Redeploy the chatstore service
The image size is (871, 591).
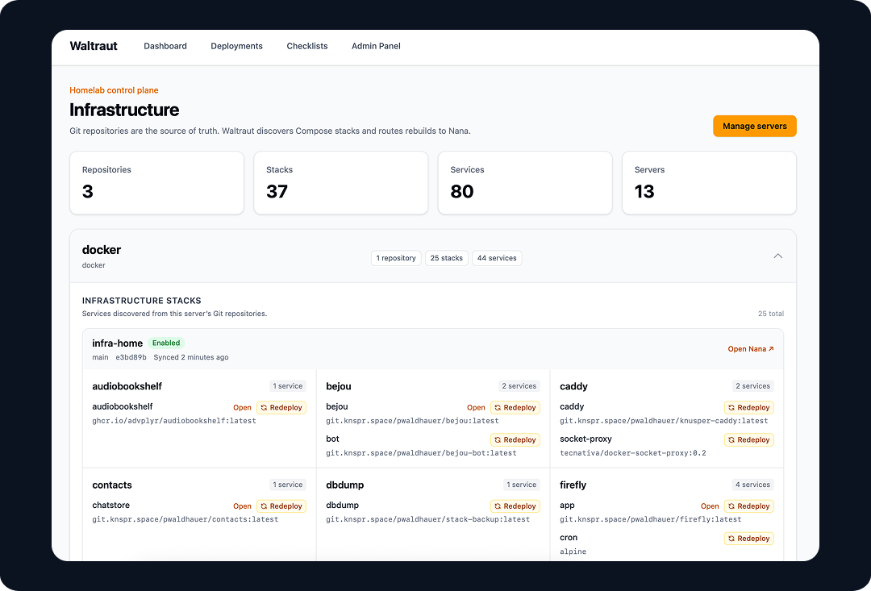pyautogui.click(x=281, y=506)
